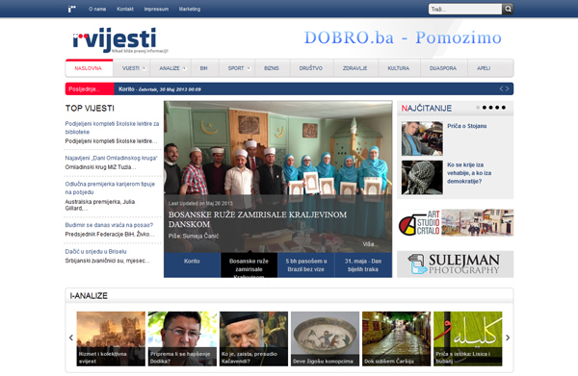Click masked person thumbnail in Najčitanije
Screen dimensions: 578x376
click(x=422, y=177)
